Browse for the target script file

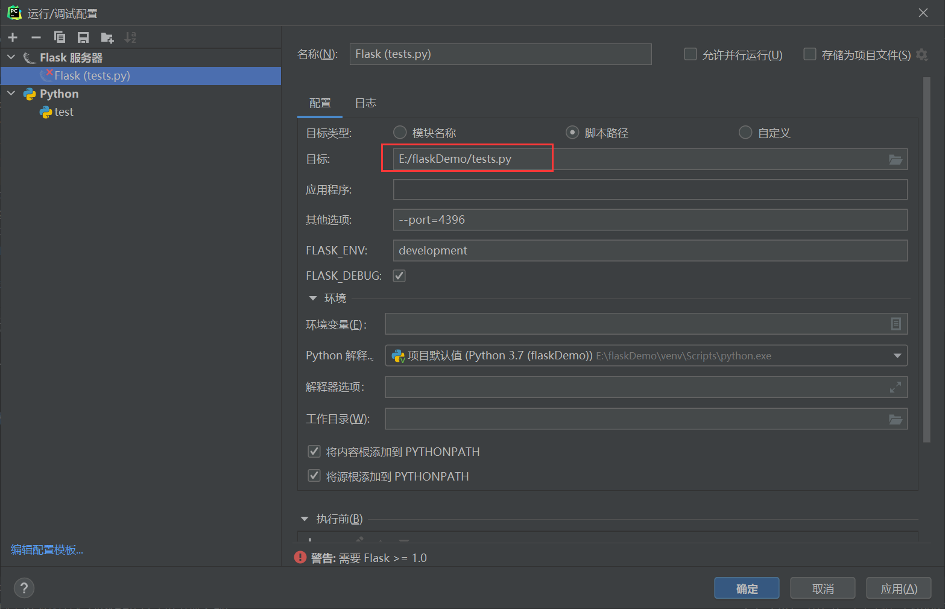[896, 159]
